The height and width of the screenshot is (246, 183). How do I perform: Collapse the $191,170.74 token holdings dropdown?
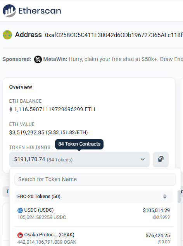tap(79, 159)
